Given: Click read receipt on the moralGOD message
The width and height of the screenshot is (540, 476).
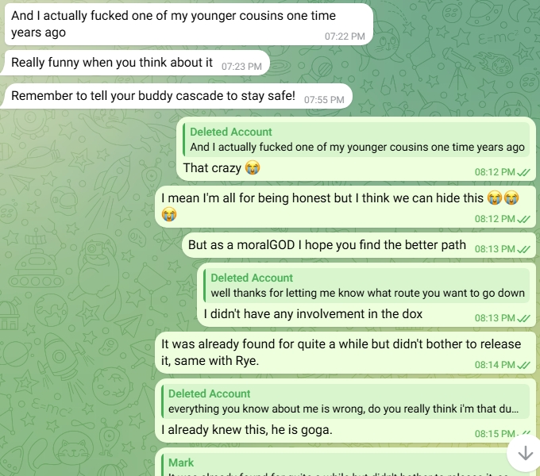Looking at the screenshot, I should [524, 249].
